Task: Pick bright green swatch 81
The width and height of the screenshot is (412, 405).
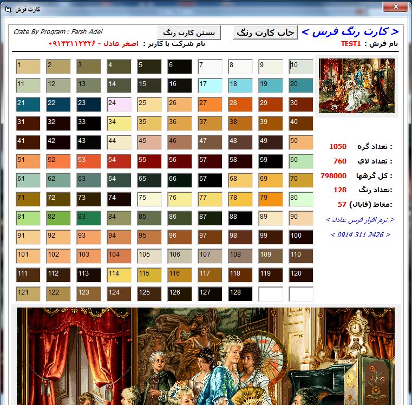Action: [28, 218]
